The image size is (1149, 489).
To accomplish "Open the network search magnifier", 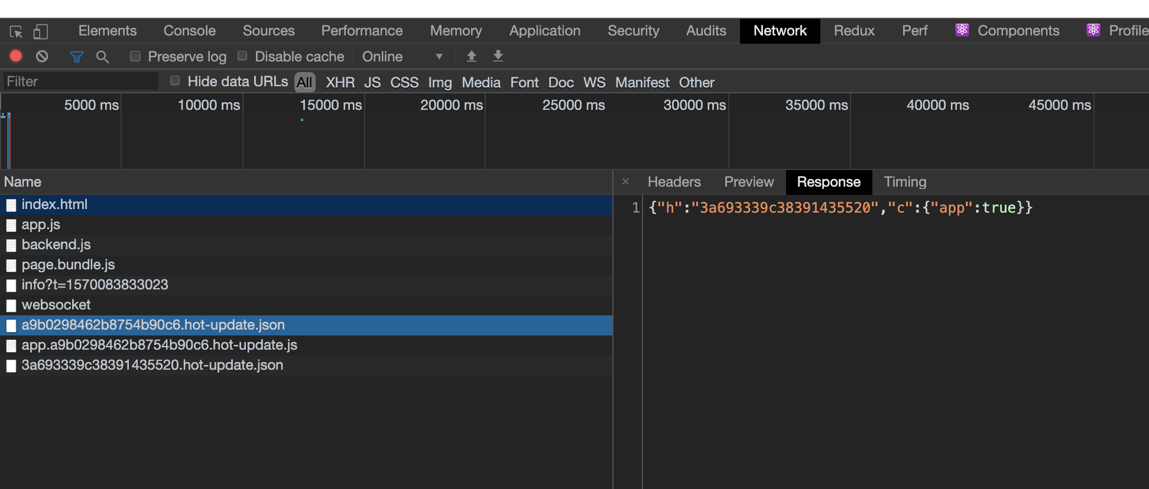I will 102,57.
